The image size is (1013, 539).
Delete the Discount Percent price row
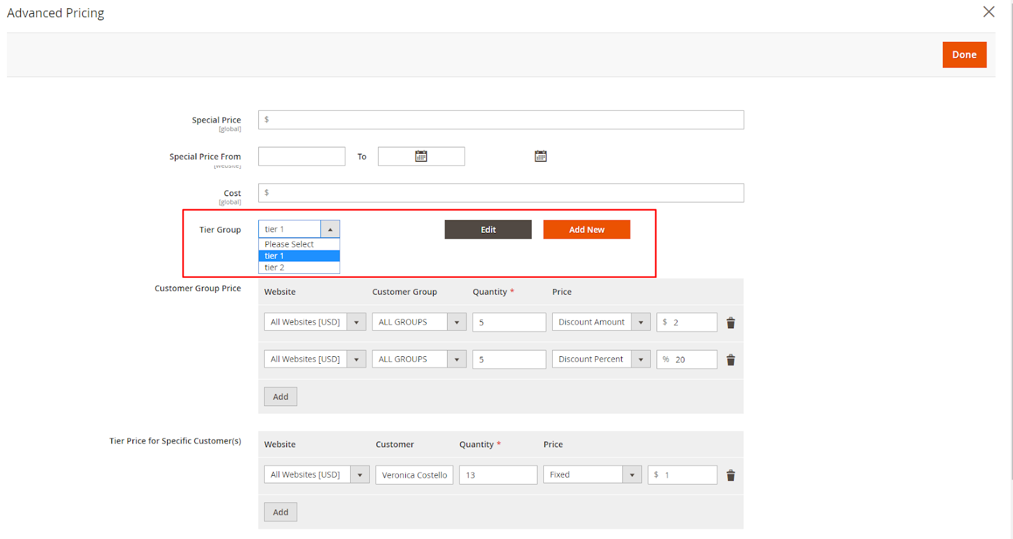click(x=730, y=360)
